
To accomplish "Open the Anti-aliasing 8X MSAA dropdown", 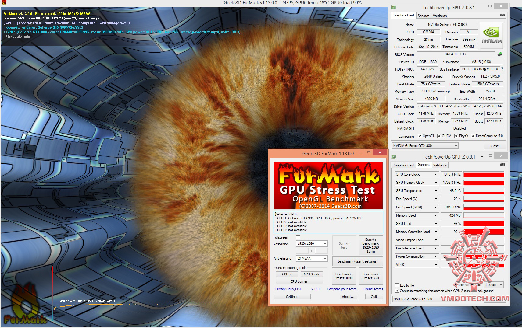I will click(x=312, y=258).
